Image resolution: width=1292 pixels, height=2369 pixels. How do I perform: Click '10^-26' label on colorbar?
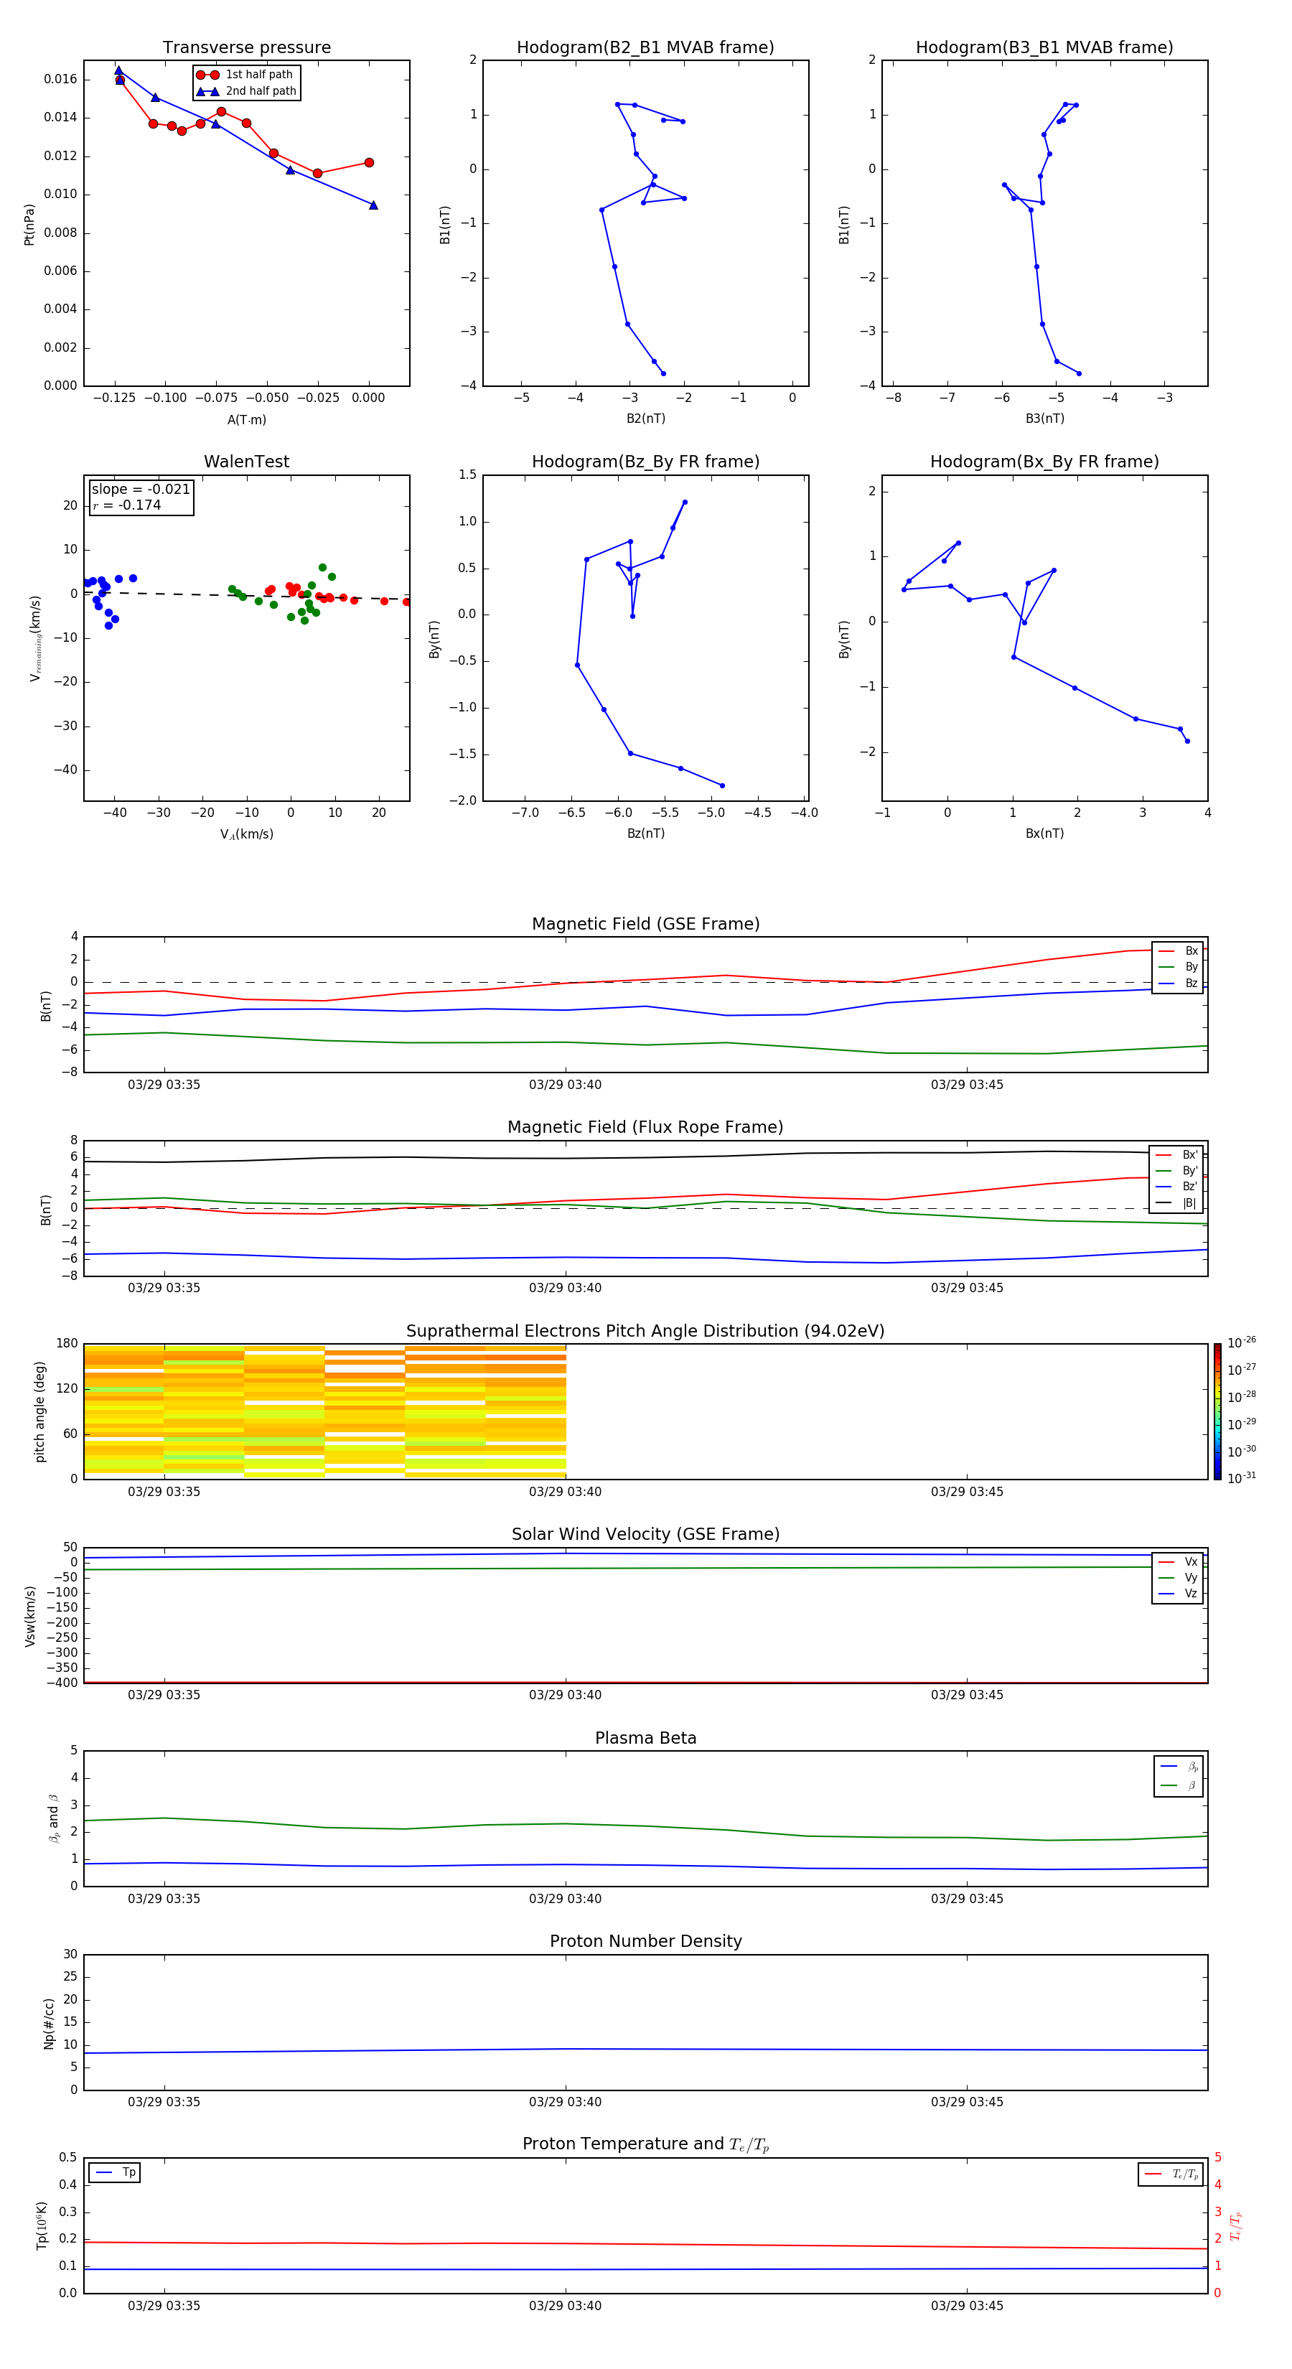(1242, 1342)
